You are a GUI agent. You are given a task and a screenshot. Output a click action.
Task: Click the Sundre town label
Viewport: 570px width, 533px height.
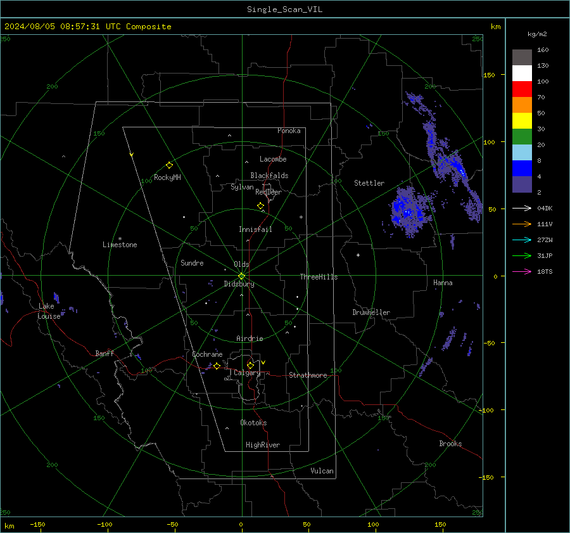192,262
